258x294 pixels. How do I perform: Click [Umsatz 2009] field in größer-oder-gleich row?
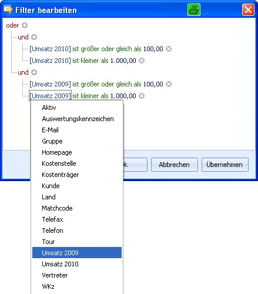50,84
